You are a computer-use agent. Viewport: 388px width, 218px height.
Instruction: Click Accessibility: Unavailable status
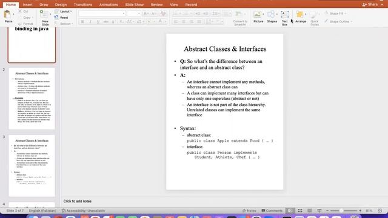84,211
